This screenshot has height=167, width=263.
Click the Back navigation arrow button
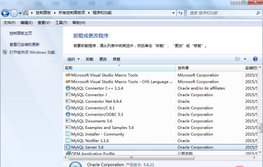5,13
